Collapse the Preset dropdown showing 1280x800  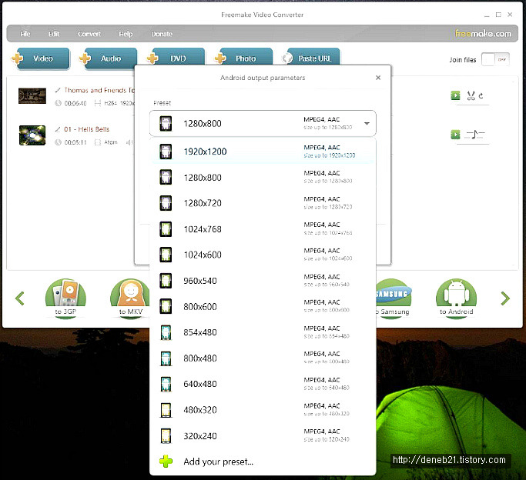[x=263, y=123]
